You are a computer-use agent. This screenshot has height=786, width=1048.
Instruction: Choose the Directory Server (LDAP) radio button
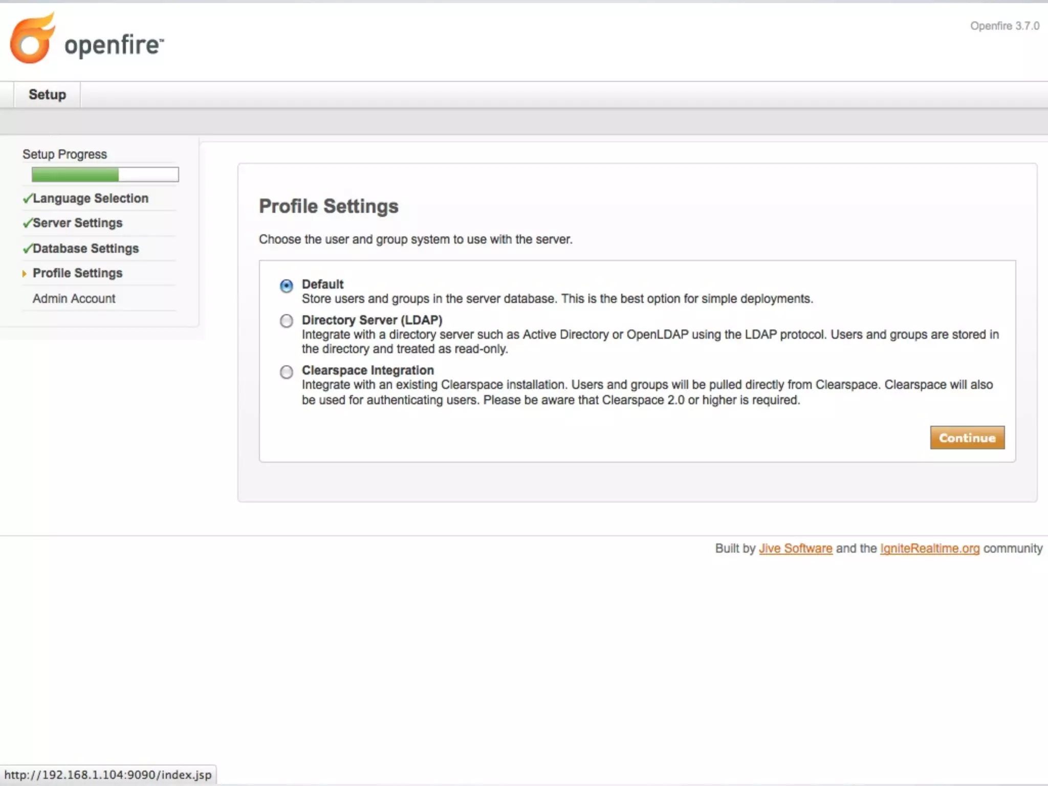(x=287, y=321)
